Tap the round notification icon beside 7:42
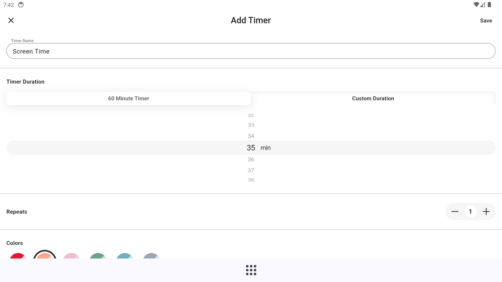Viewport: 502px width, 282px height. pyautogui.click(x=21, y=5)
